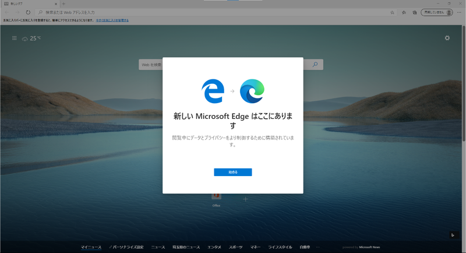Open page settings gear icon
Screen dimensions: 466x253
[447, 38]
